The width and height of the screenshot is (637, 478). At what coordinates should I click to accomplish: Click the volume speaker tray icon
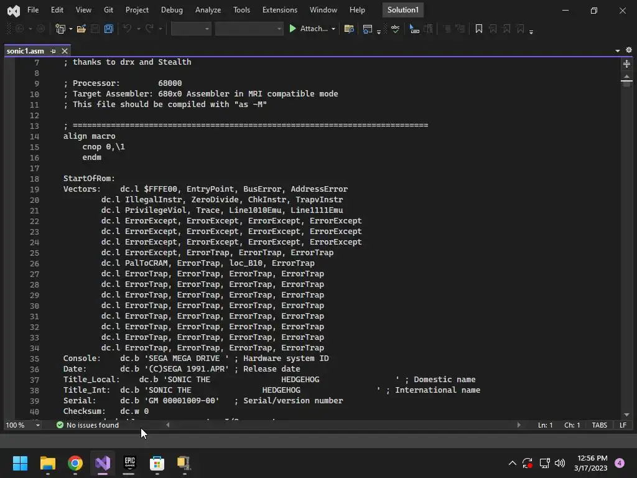pyautogui.click(x=560, y=463)
